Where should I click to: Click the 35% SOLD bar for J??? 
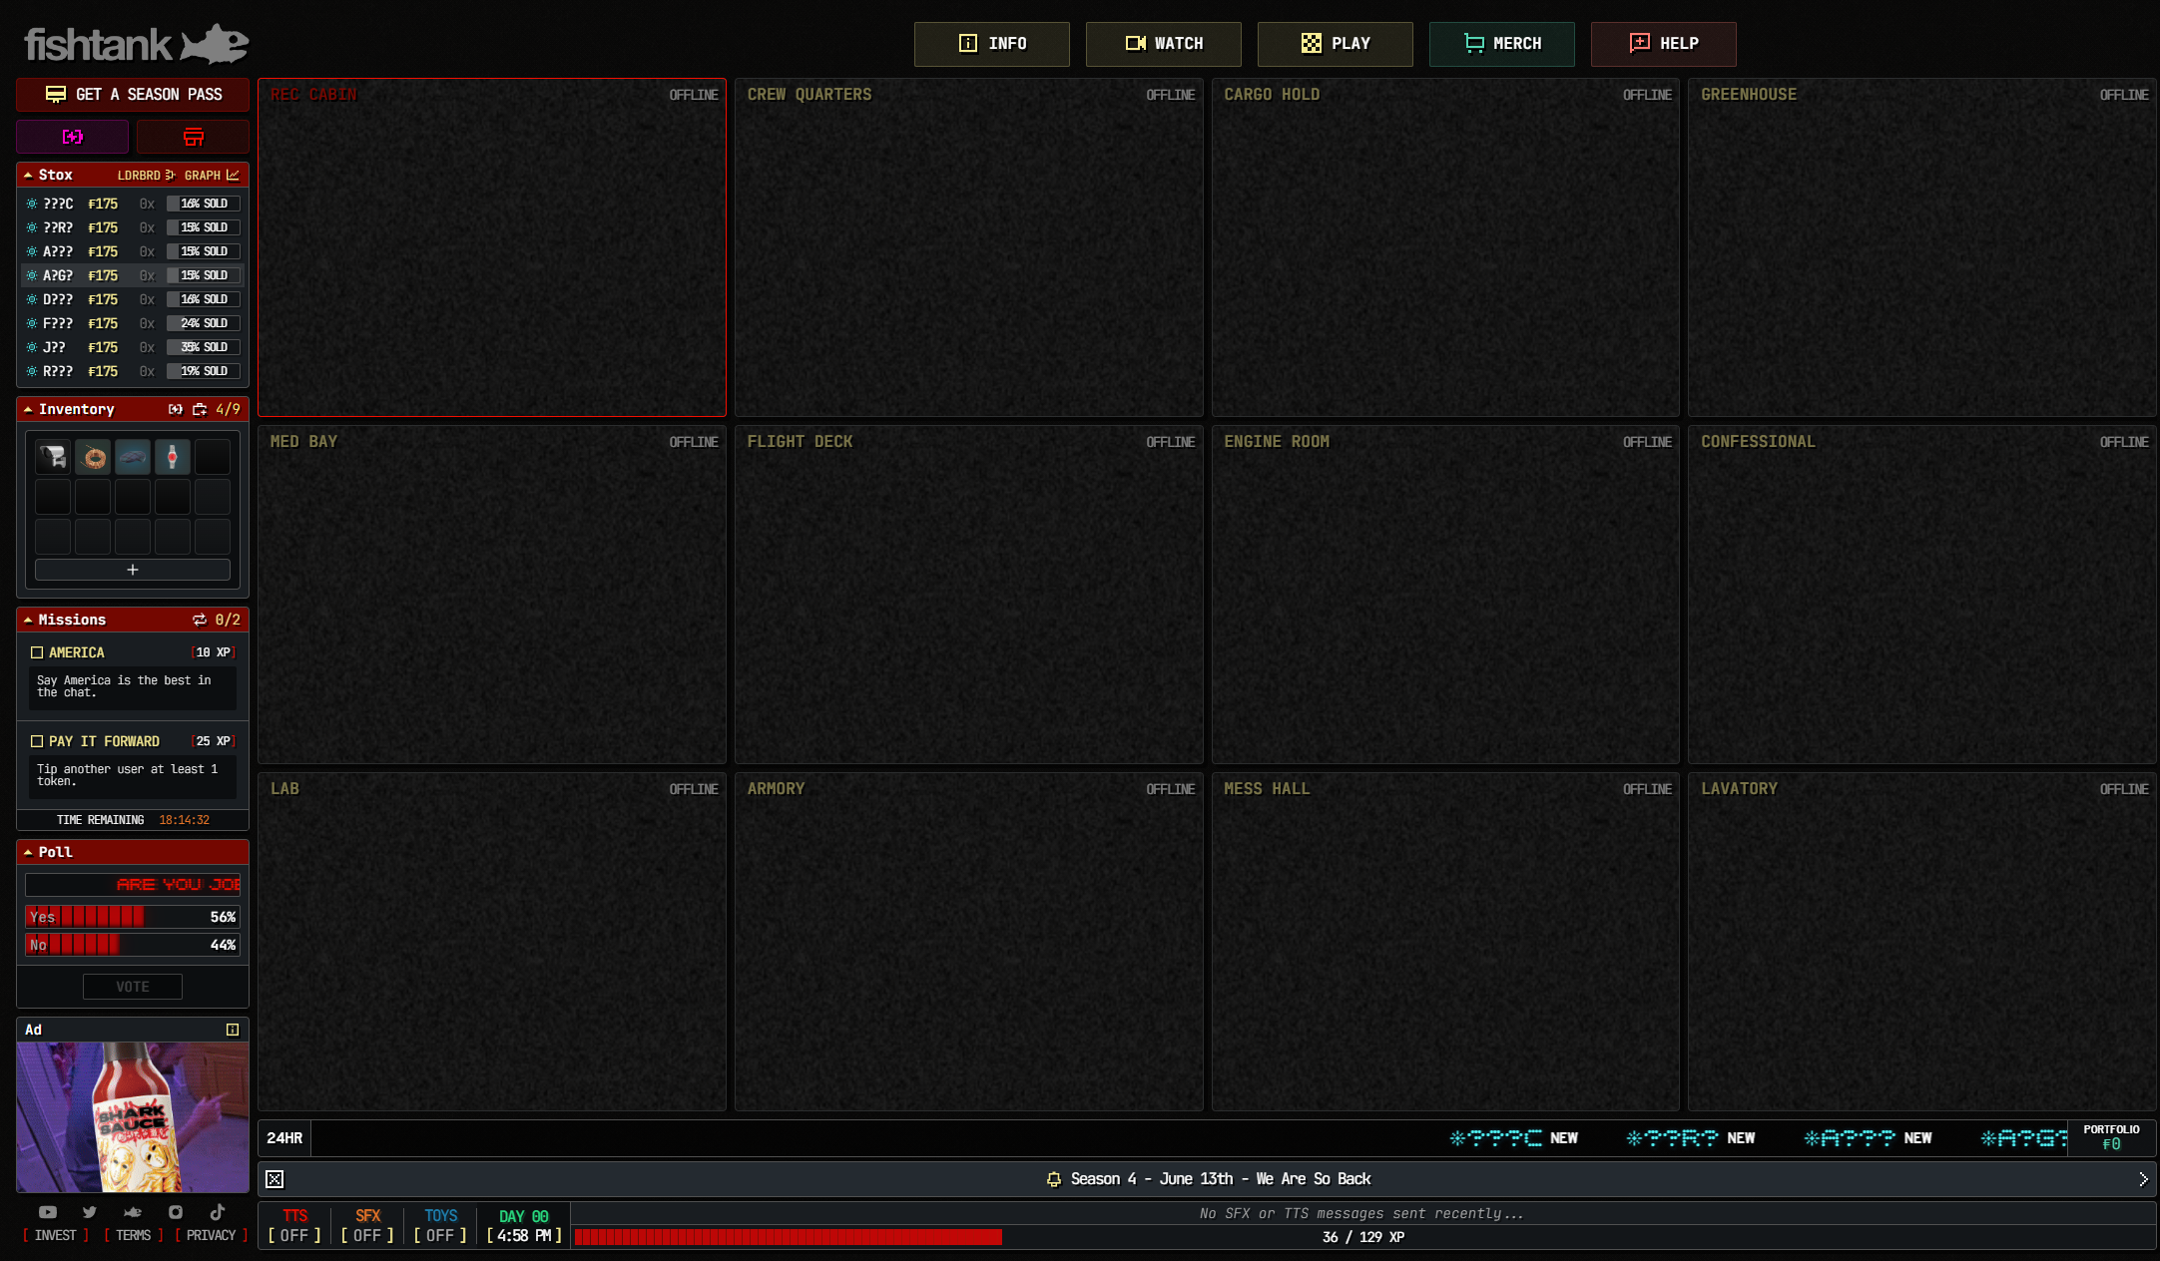(x=204, y=347)
